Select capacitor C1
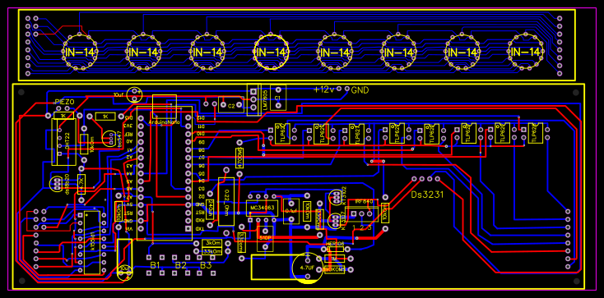The width and height of the screenshot is (604, 298). [x=278, y=98]
